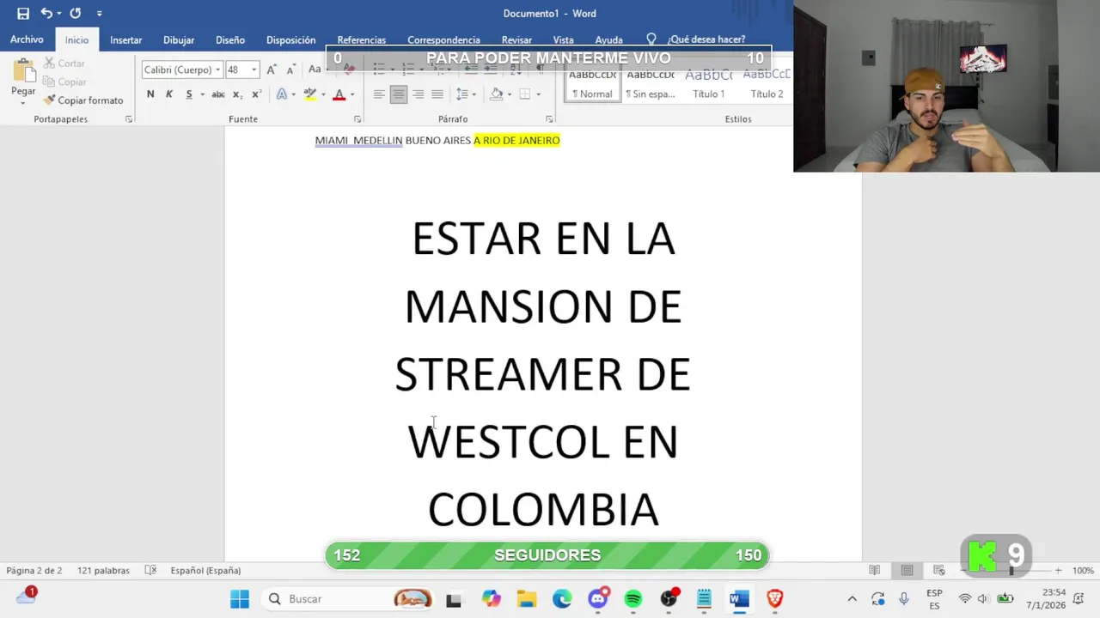Increase font size with the large A
The height and width of the screenshot is (618, 1100).
pos(272,70)
